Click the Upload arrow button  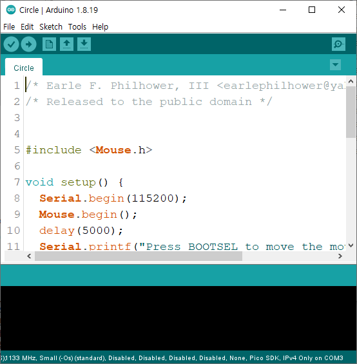28,44
